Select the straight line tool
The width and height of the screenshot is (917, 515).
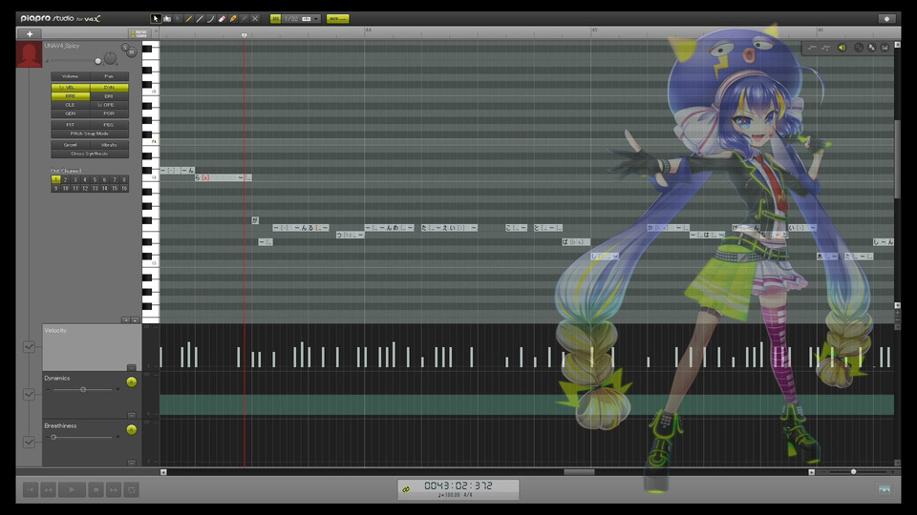click(x=200, y=19)
